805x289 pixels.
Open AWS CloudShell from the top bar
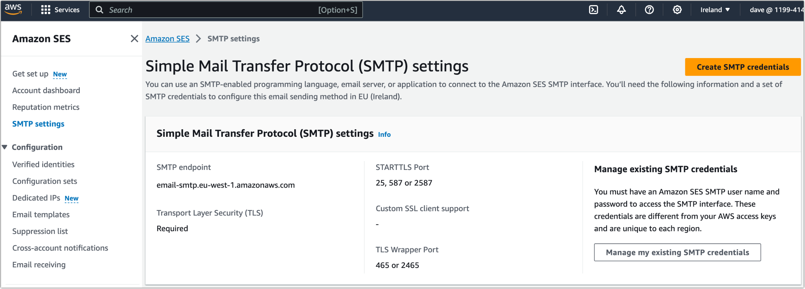(593, 10)
